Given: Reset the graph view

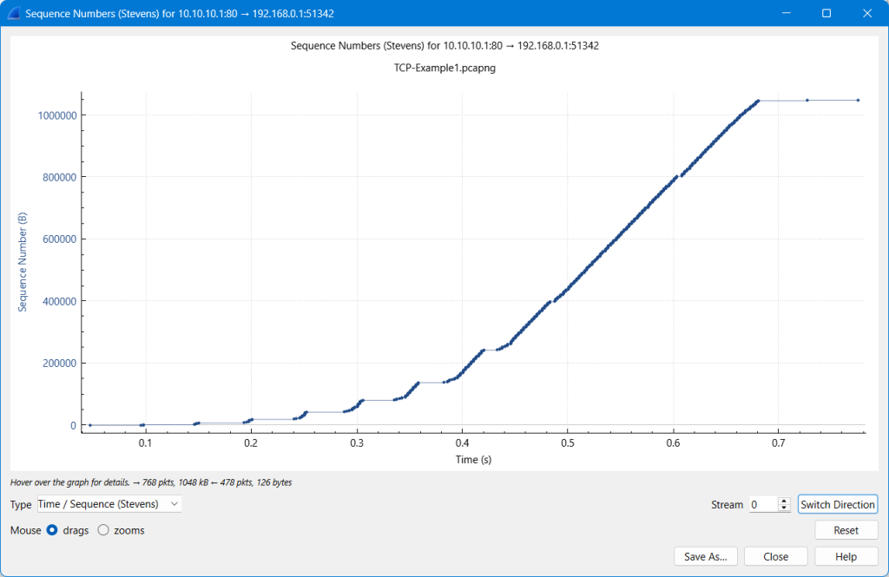Looking at the screenshot, I should coord(846,530).
